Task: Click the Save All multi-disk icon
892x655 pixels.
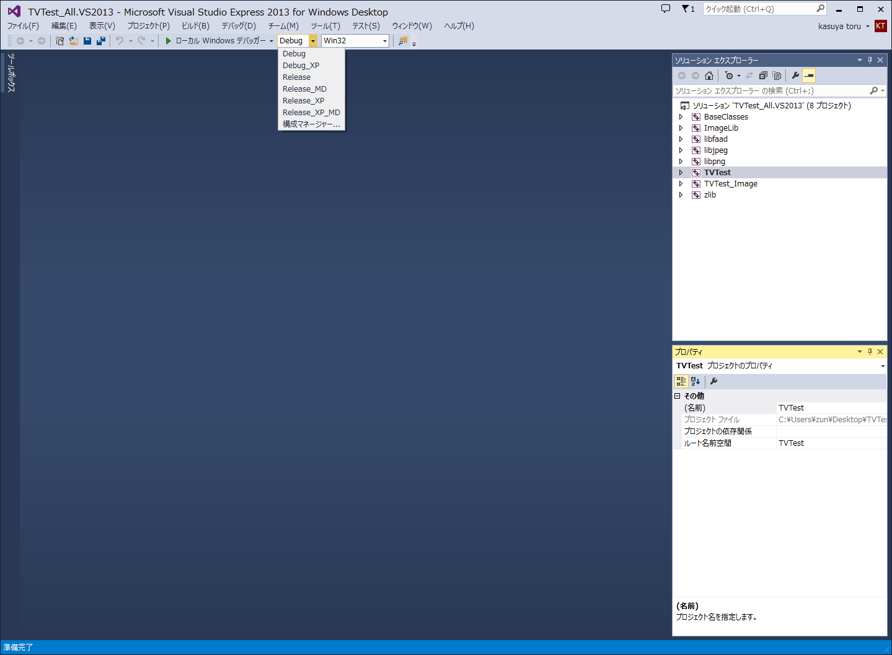Action: tap(101, 41)
